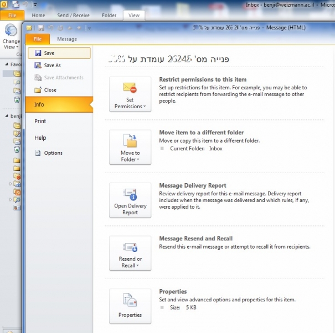Click Close folder icon in File menu
Screen dimensions: 335x333
[x=38, y=90]
